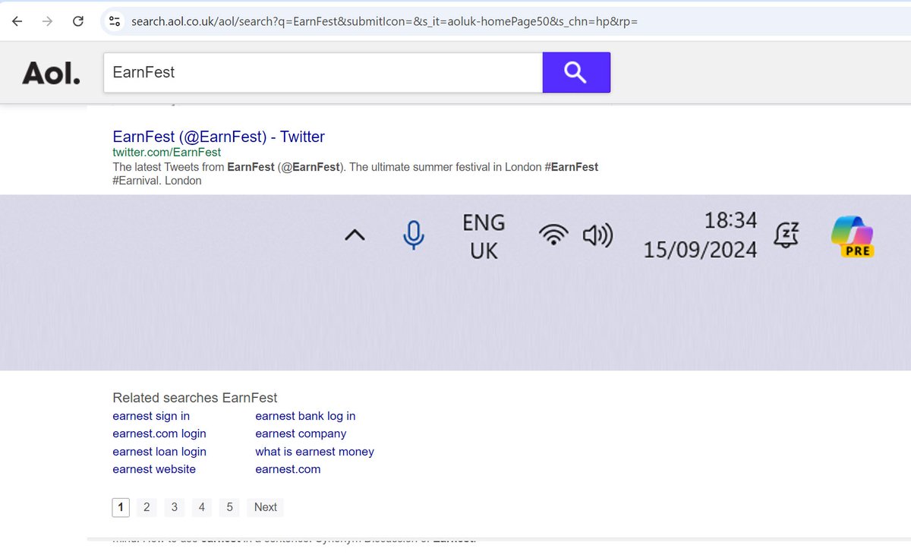This screenshot has height=558, width=911.
Task: Open the volume speaker icon
Action: 597,236
